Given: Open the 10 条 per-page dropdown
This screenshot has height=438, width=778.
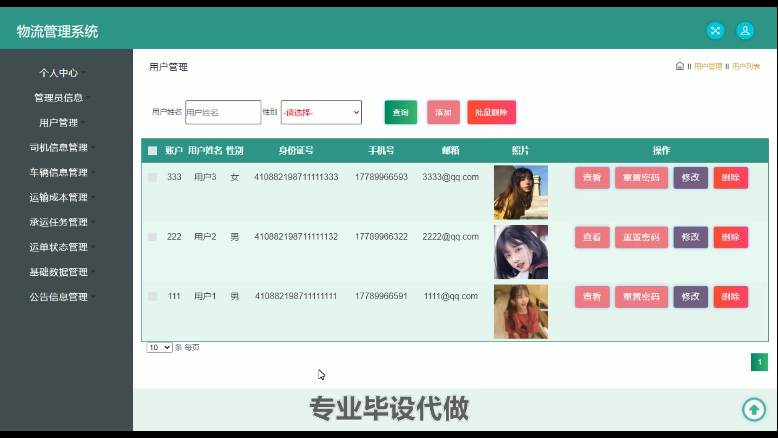Looking at the screenshot, I should click(159, 348).
